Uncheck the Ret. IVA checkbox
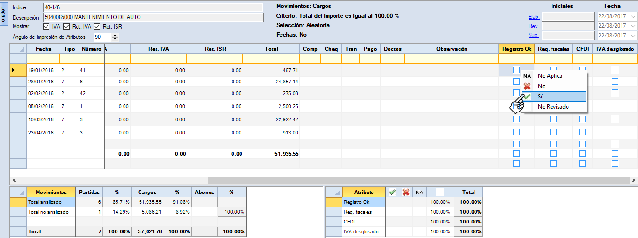 [67, 27]
